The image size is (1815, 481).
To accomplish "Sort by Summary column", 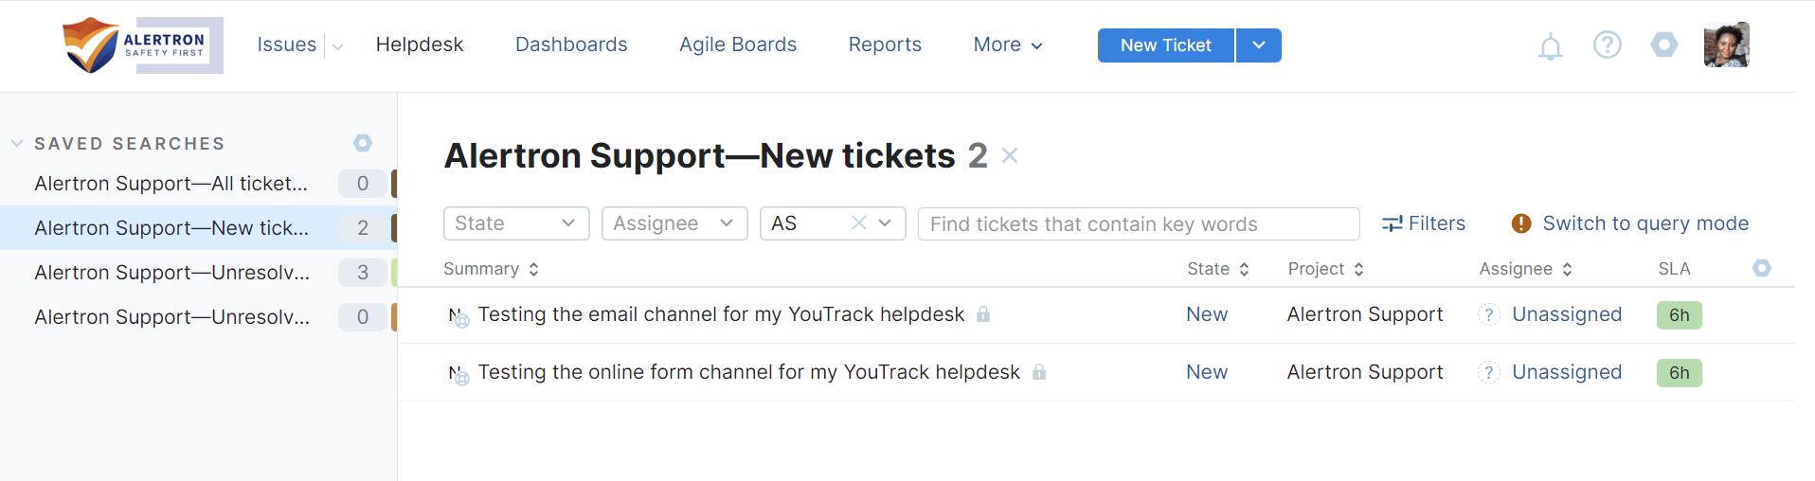I will coord(492,269).
